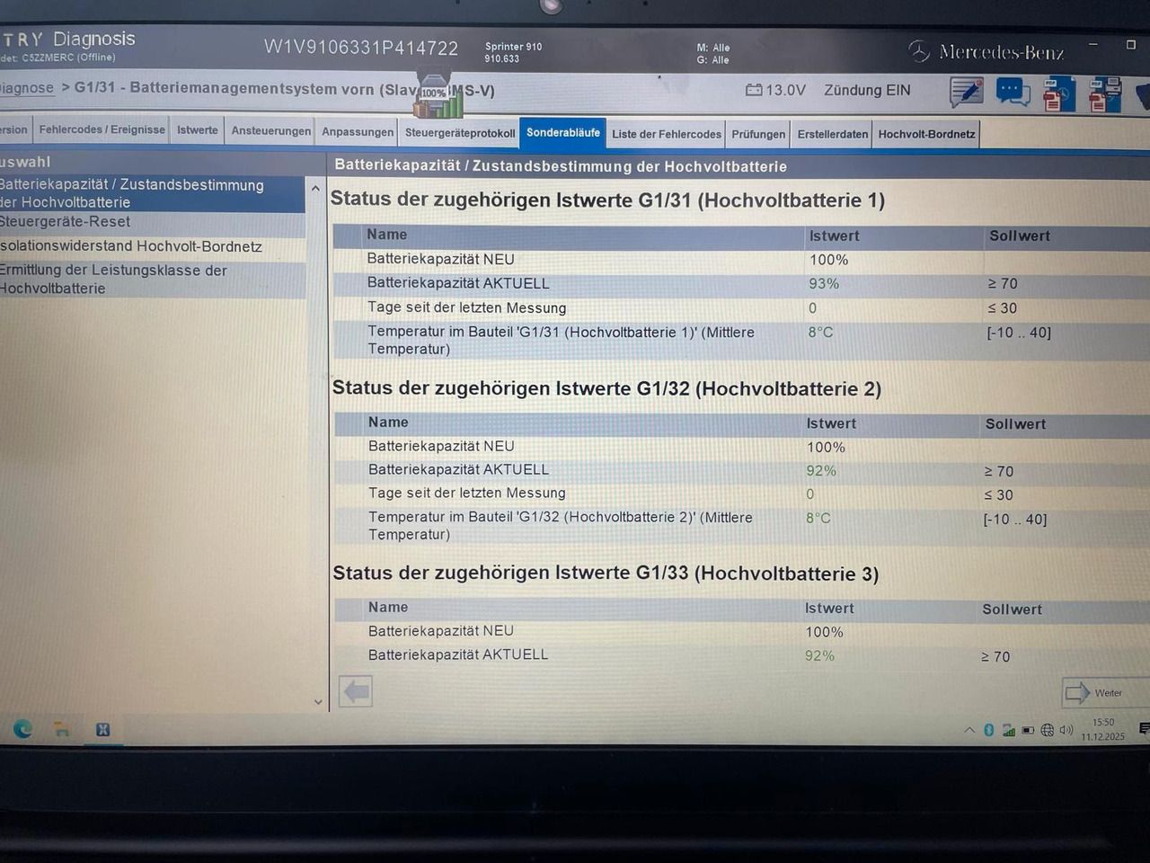This screenshot has height=863, width=1150.
Task: Click the 8°C temperature value for battery 1
Action: click(x=820, y=333)
